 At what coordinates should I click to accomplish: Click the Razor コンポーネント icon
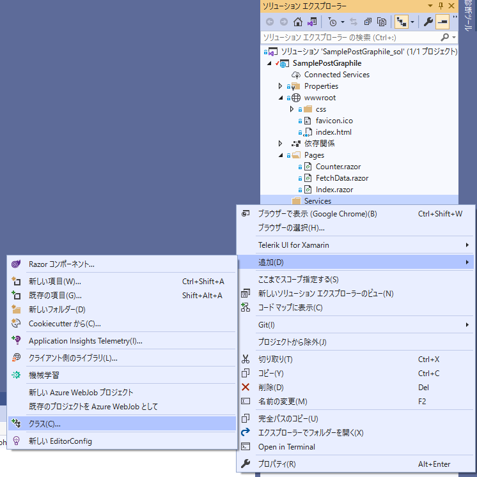(16, 264)
